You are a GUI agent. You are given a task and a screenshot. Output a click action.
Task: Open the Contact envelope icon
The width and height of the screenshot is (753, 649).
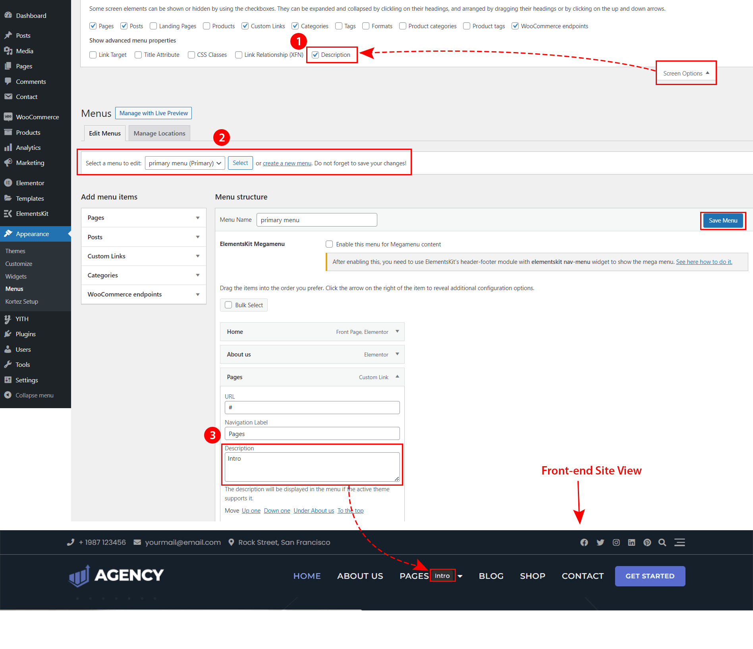pyautogui.click(x=8, y=97)
